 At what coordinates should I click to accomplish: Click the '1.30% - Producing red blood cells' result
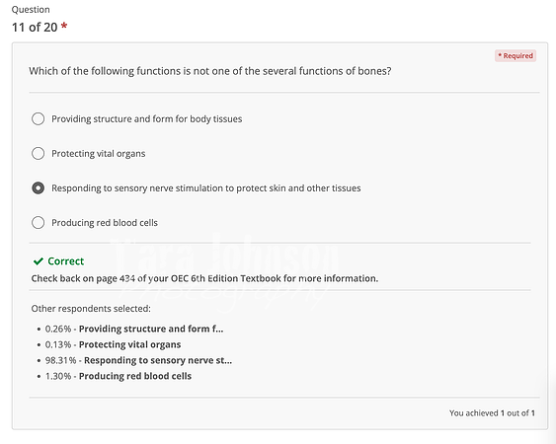(119, 376)
